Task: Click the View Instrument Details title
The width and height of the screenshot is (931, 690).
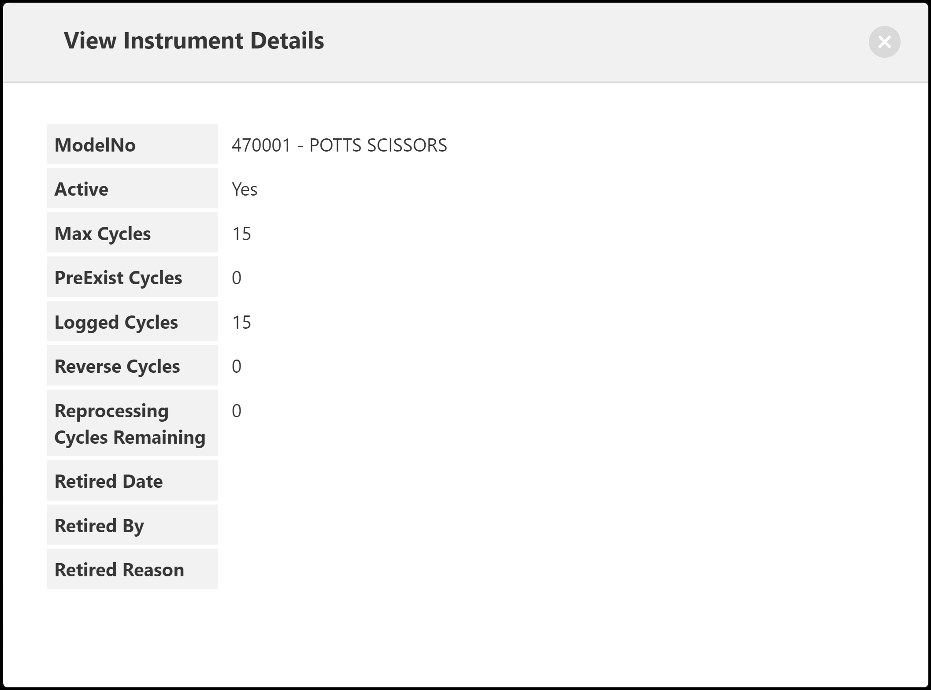Action: pyautogui.click(x=194, y=41)
